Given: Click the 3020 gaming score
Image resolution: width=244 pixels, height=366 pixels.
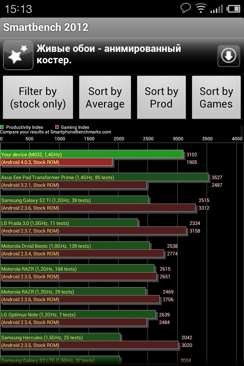Looking at the screenshot, I should tap(187, 345).
